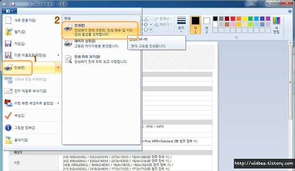Choose 인쇄(P) in the left file menu
The image size is (295, 171).
[29, 67]
